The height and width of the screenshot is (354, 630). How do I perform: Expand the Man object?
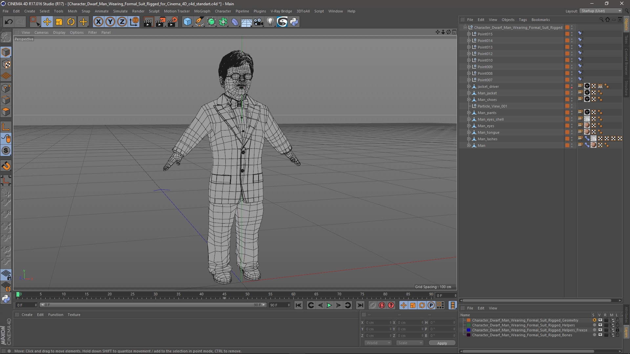click(x=469, y=146)
